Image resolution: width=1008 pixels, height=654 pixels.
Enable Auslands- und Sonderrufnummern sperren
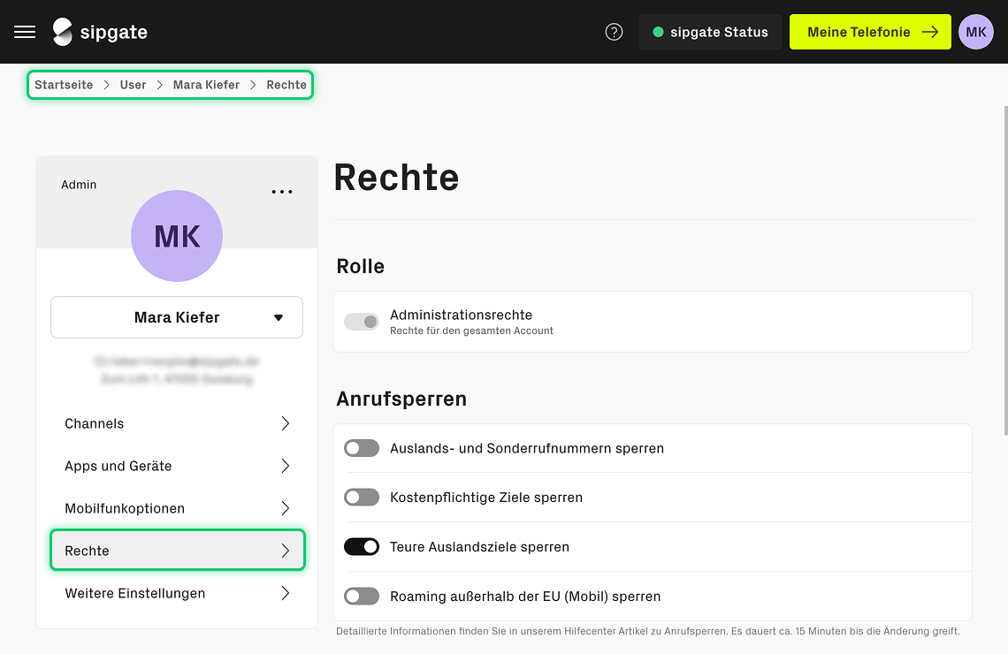[362, 448]
